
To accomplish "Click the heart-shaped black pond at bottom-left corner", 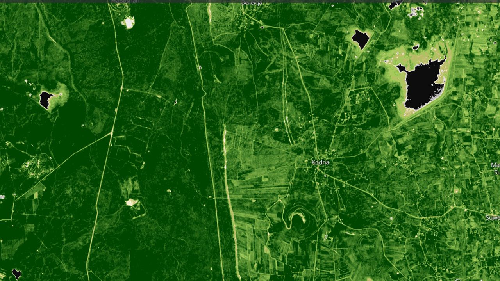I will (16, 274).
